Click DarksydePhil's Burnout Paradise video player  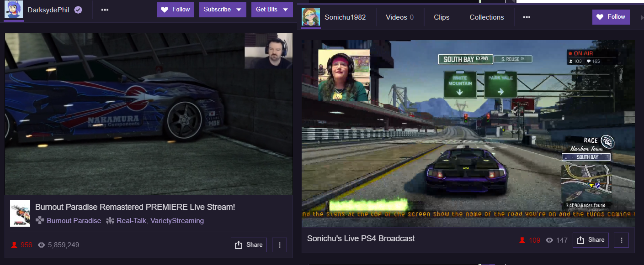[x=149, y=114]
